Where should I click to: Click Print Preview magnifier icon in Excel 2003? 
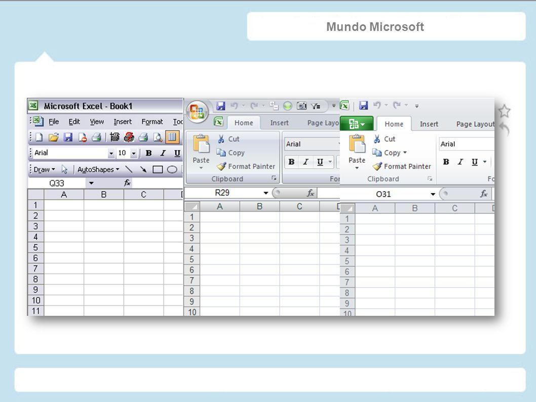(x=158, y=137)
